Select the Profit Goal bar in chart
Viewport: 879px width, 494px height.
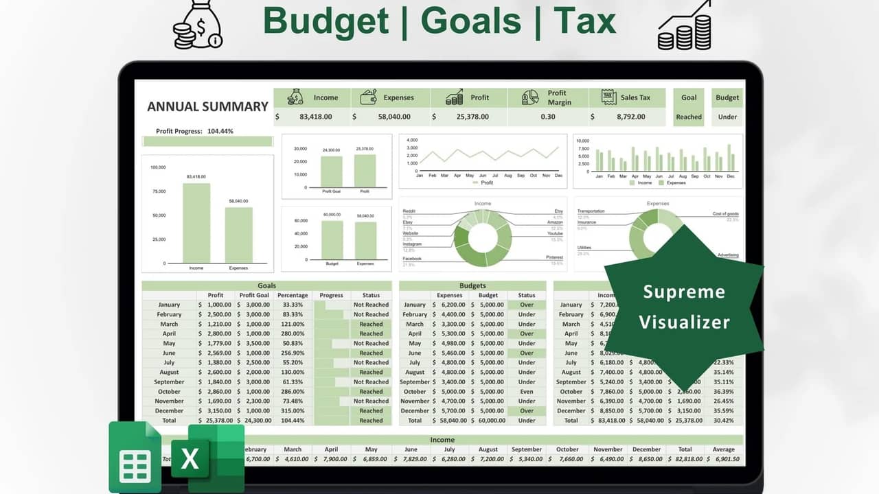pos(331,172)
